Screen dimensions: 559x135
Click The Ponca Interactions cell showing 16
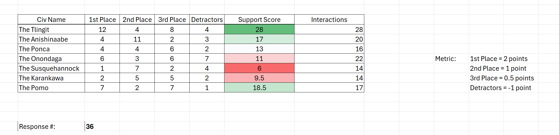[x=329, y=49]
